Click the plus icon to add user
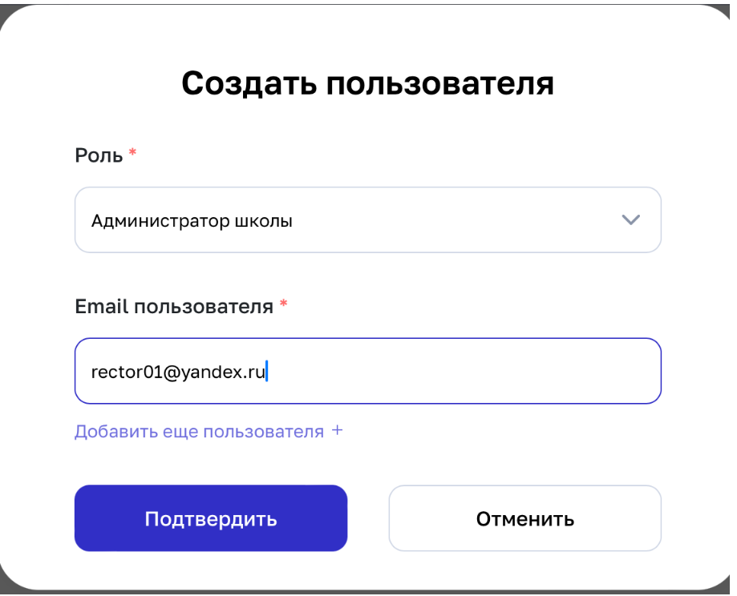Image resolution: width=737 pixels, height=596 pixels. pos(338,431)
